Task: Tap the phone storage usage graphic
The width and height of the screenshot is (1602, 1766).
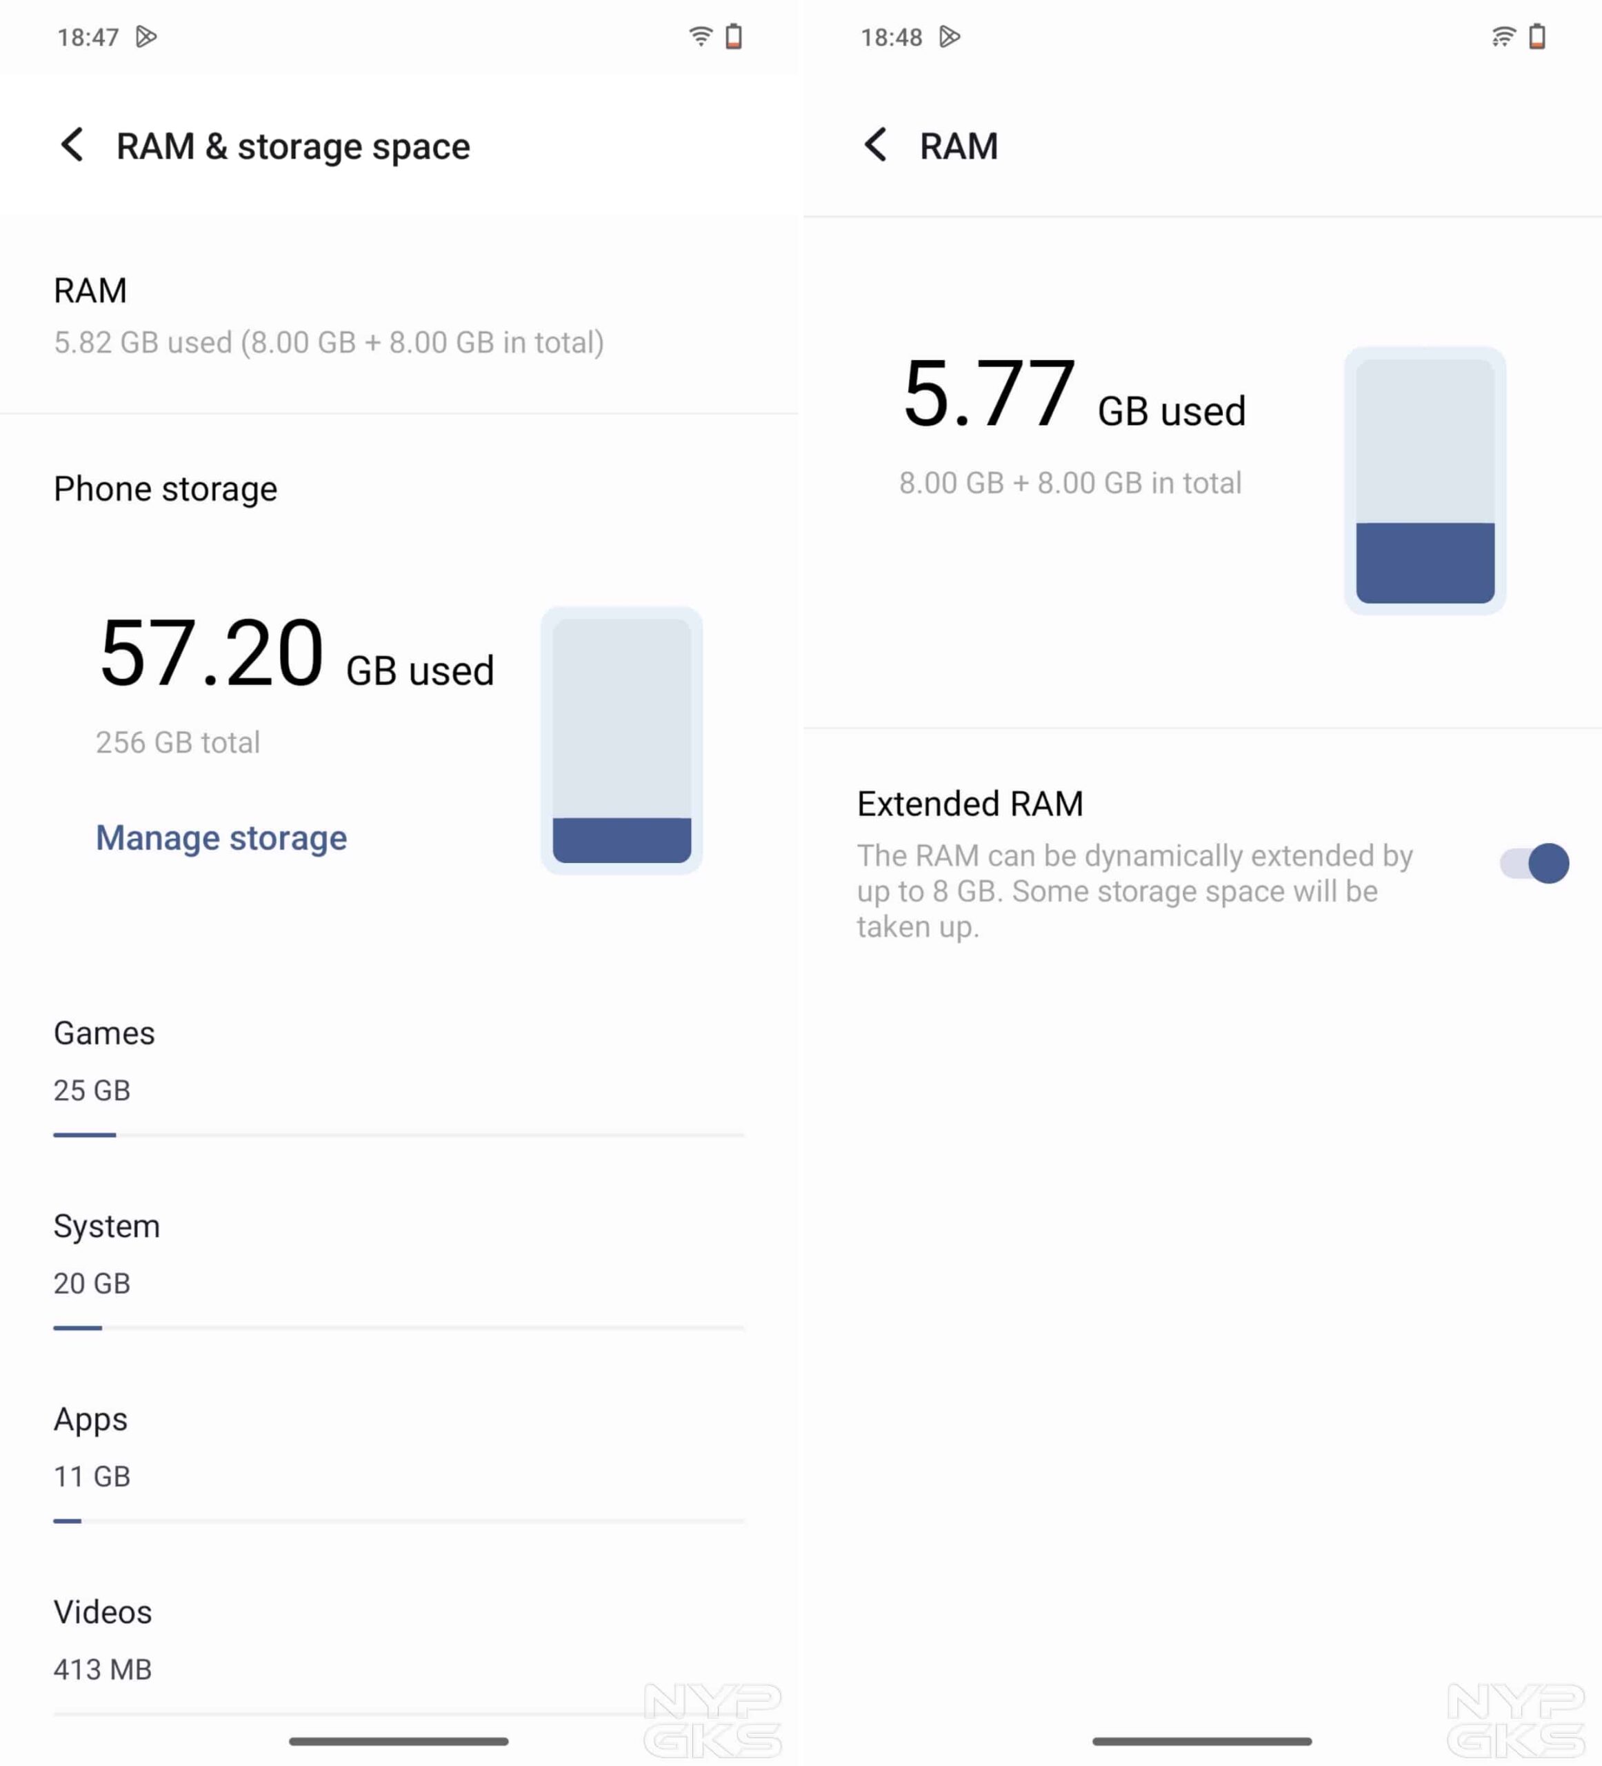Action: (x=621, y=740)
